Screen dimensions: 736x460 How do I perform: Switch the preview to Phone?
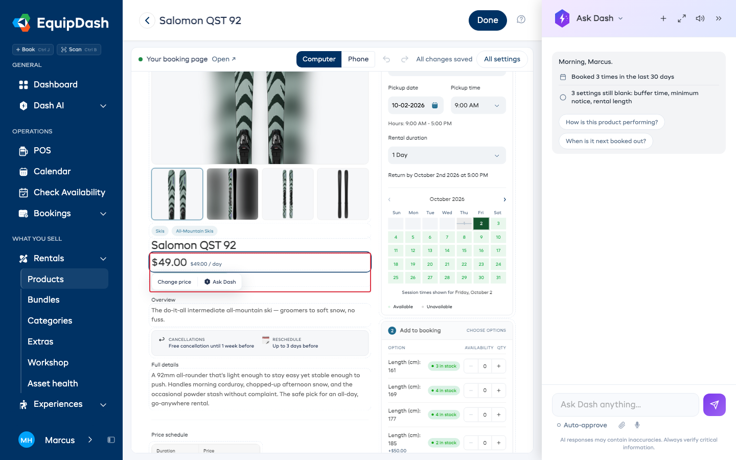tap(358, 59)
